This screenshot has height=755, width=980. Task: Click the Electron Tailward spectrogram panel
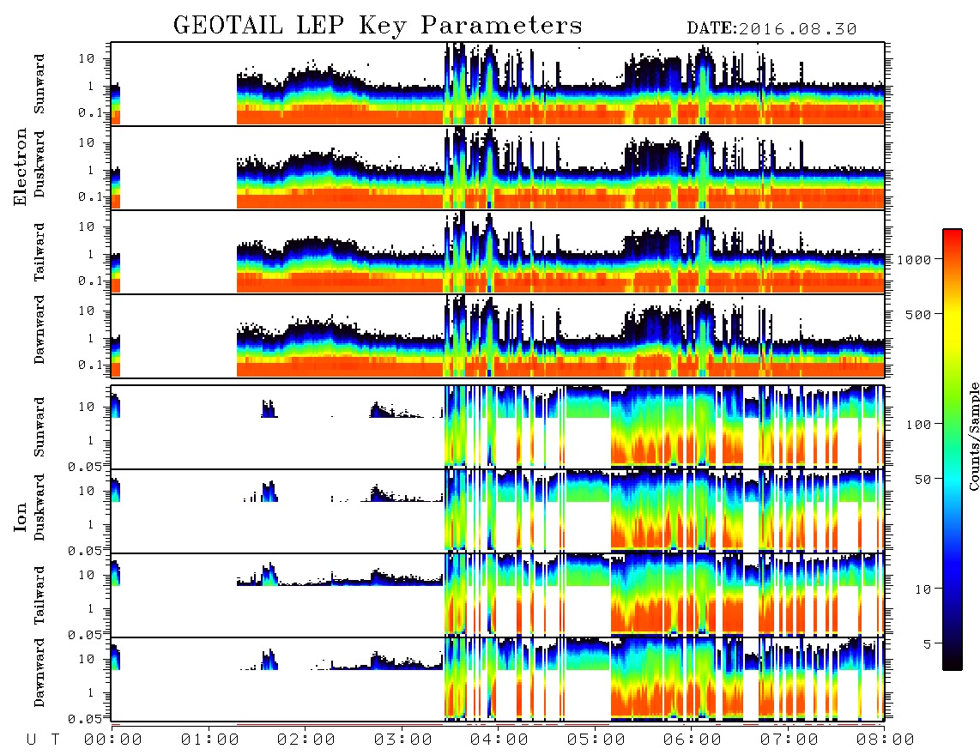[x=498, y=252]
